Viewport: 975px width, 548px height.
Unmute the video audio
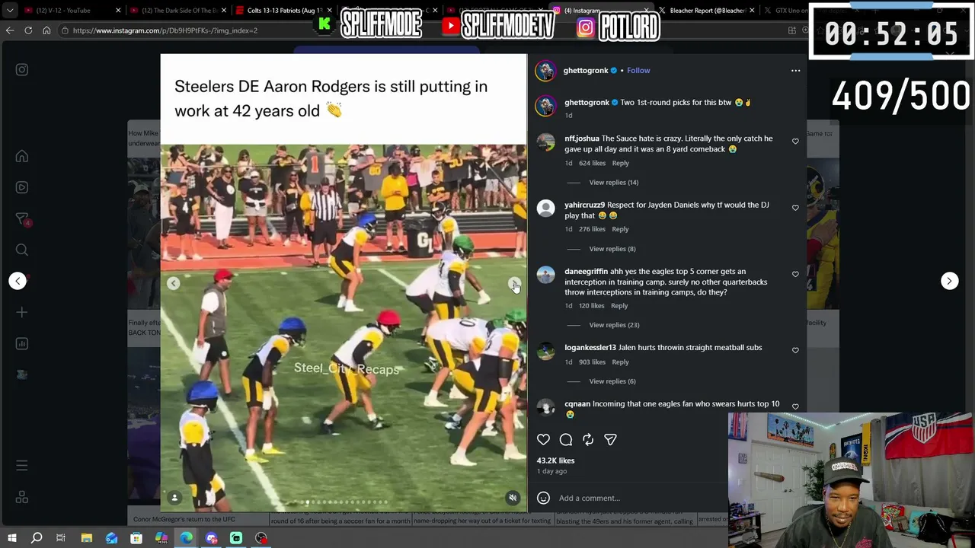pos(513,498)
